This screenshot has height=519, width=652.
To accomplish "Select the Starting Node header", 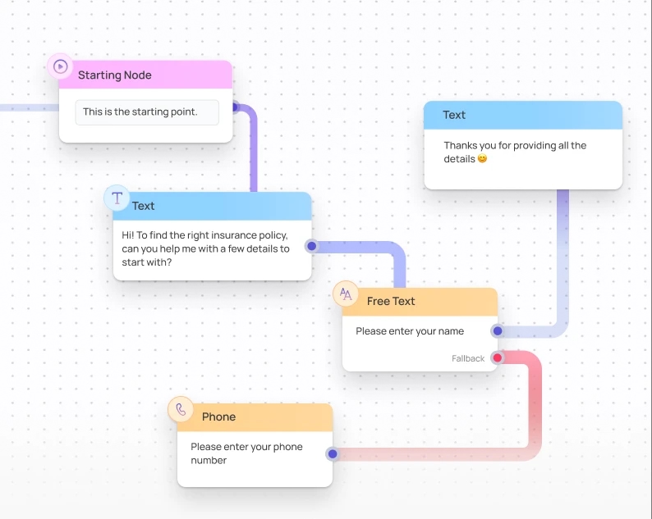I will (x=145, y=75).
